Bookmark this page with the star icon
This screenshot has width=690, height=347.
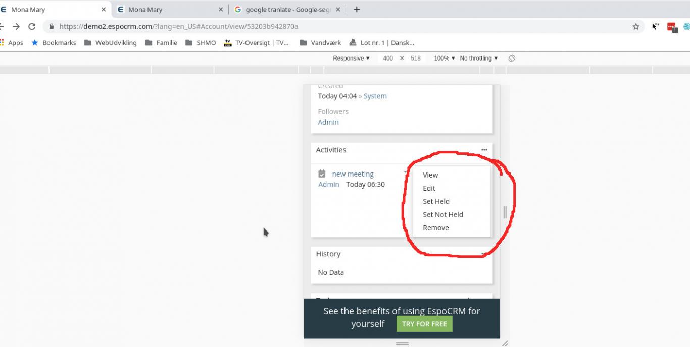click(x=636, y=27)
